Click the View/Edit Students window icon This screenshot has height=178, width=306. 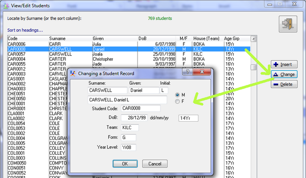[x=6, y=5]
